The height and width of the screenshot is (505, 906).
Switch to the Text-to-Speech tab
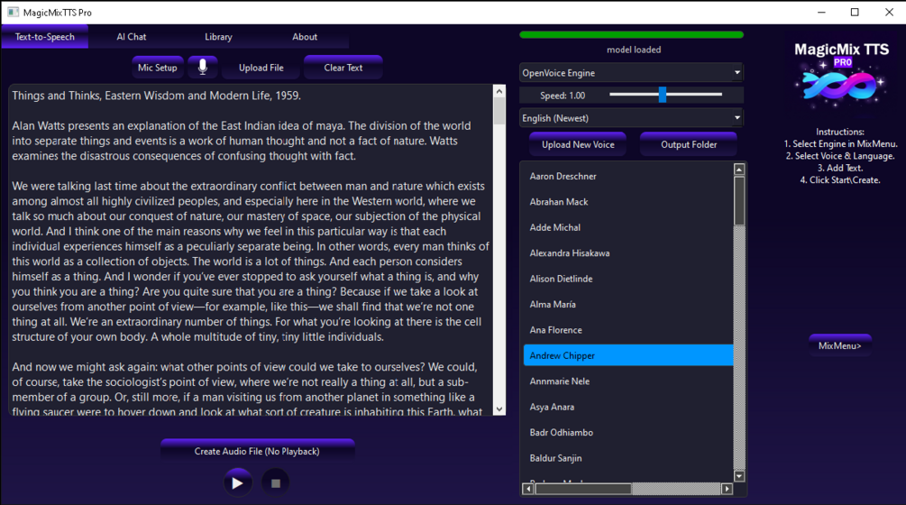(x=45, y=36)
